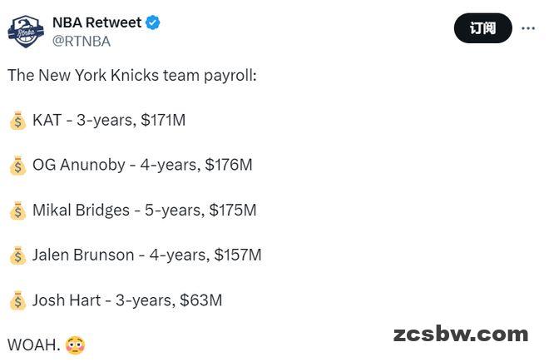The image size is (549, 362).
Task: Click the KAT 3-years $171M line
Action: pyautogui.click(x=109, y=120)
